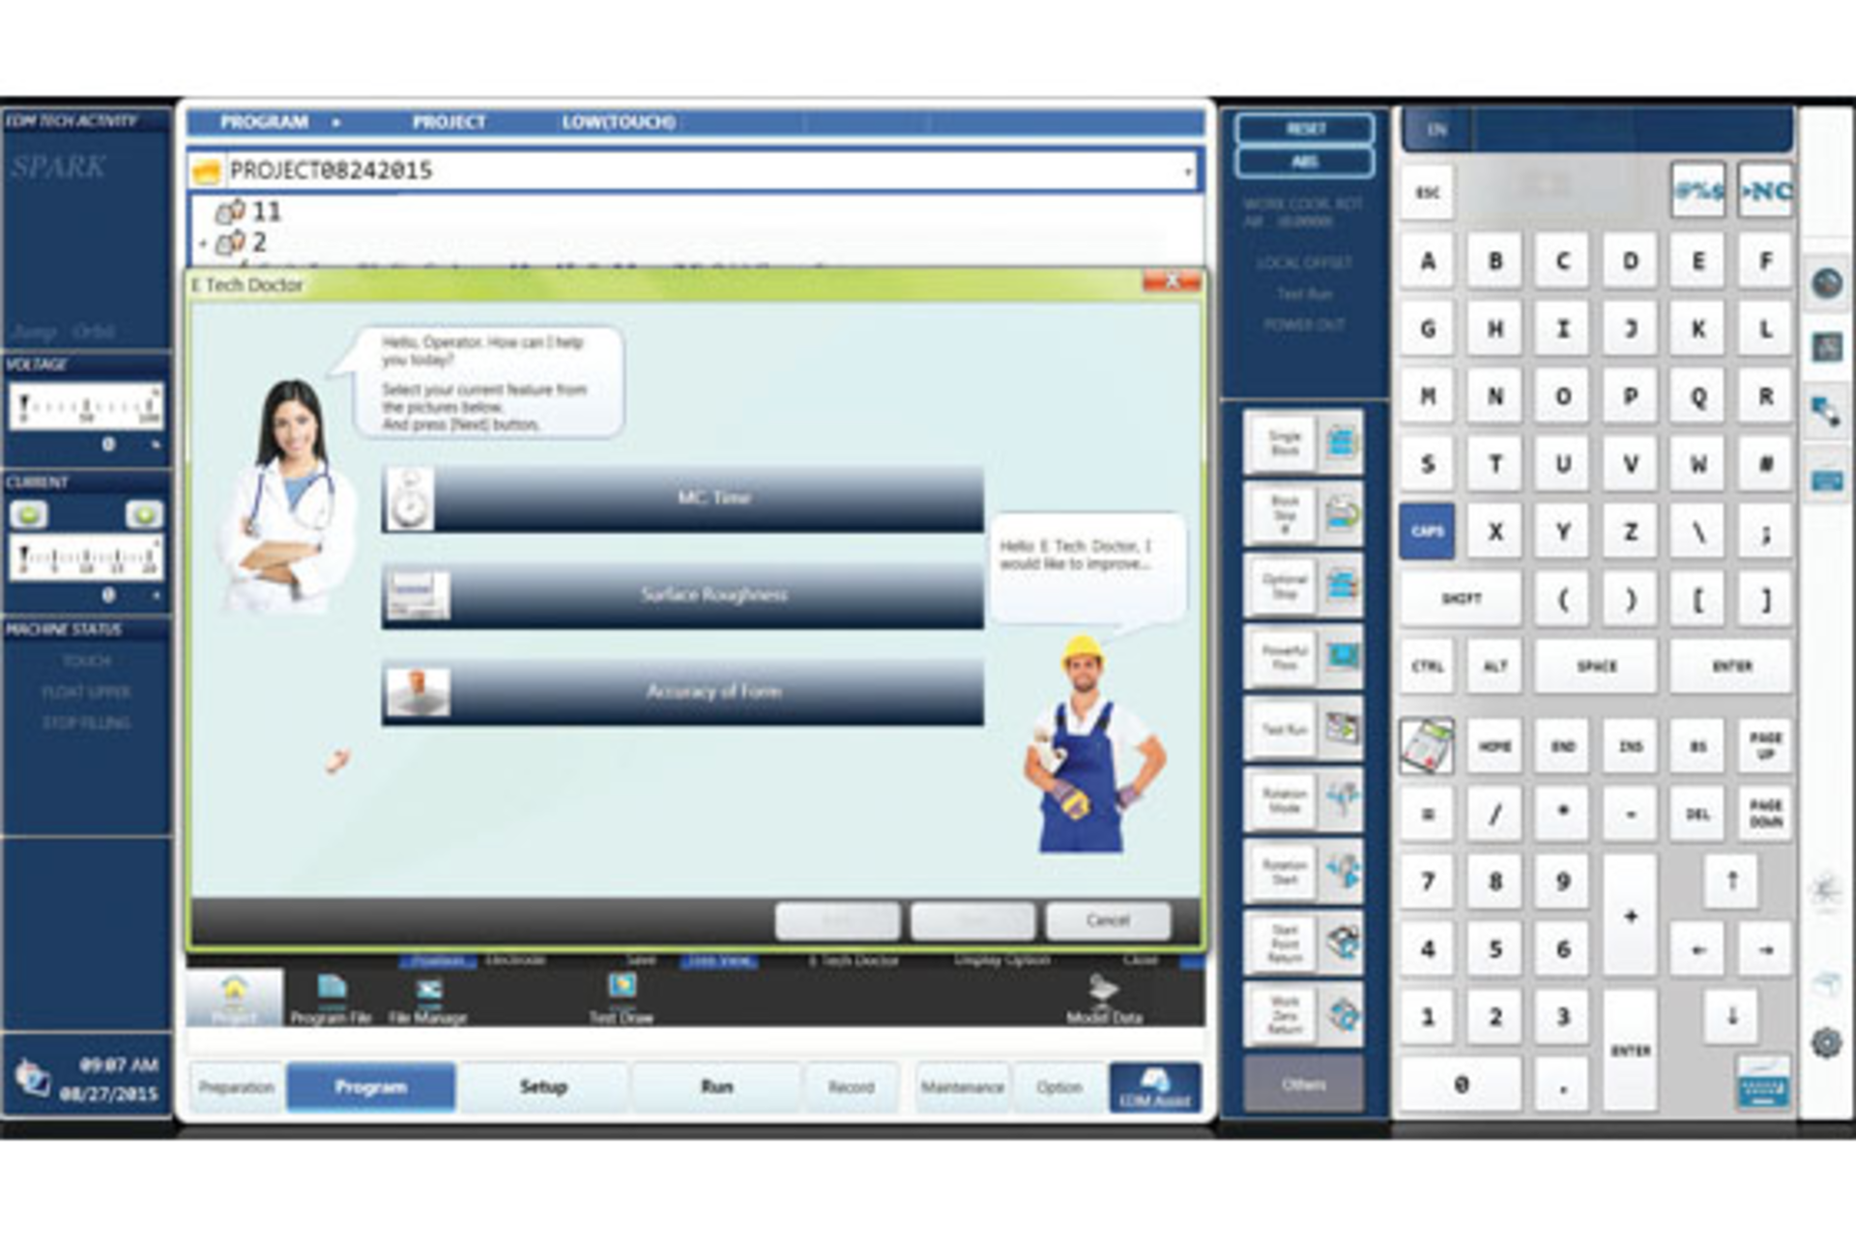Select tree item 11
Screen dimensions: 1856x1236
[265, 212]
